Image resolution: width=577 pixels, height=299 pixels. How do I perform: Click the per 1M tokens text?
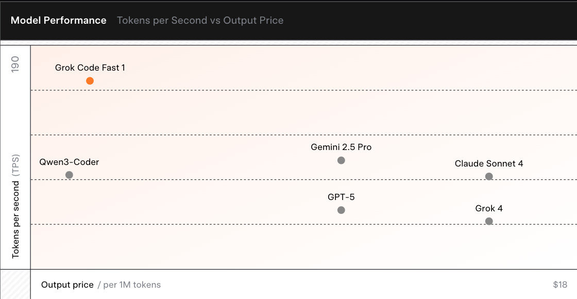point(132,285)
